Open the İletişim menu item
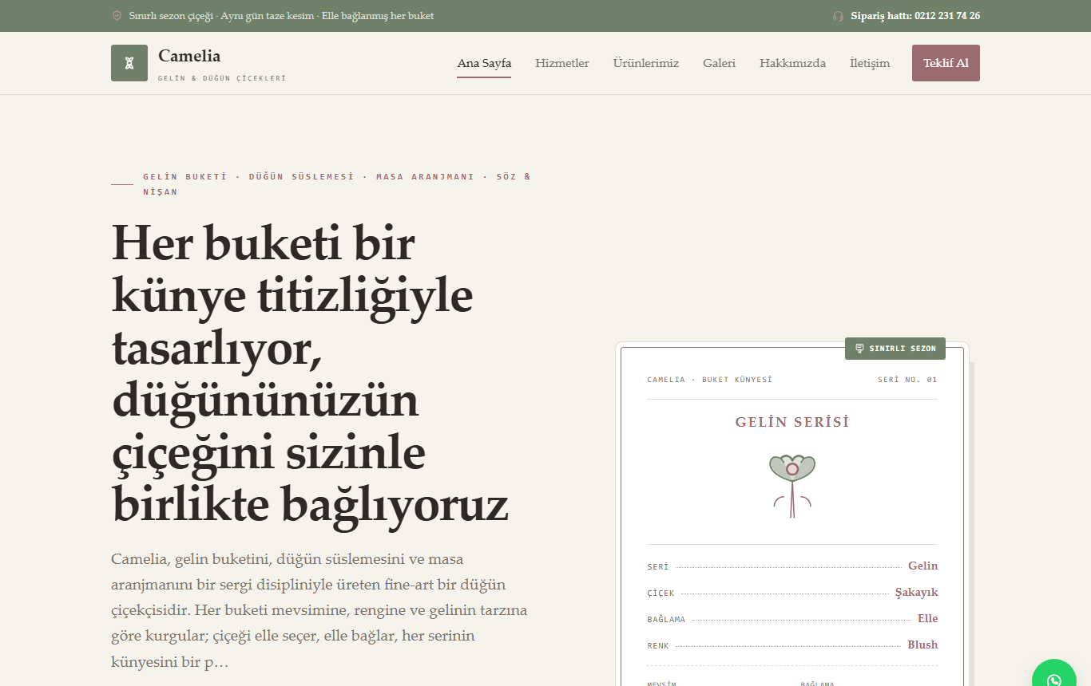The image size is (1091, 686). pos(870,63)
